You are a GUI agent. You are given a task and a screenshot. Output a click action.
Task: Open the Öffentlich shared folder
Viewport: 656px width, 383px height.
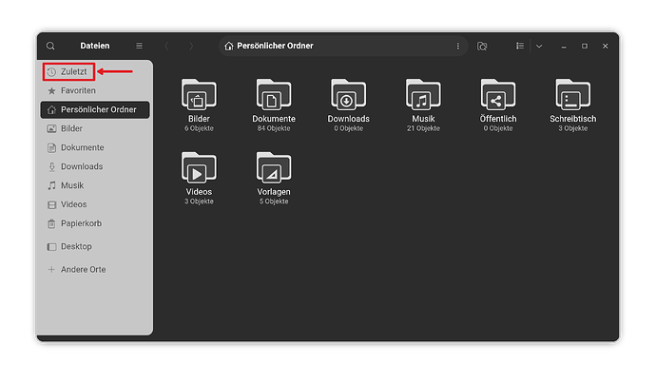[498, 96]
